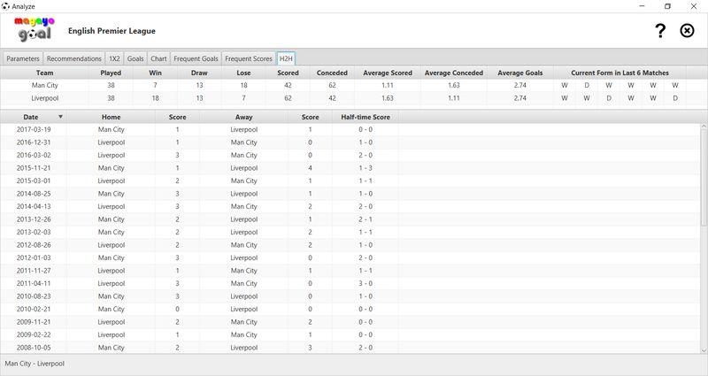Click the Mayayo Goal logo
The image size is (708, 376).
(x=35, y=29)
